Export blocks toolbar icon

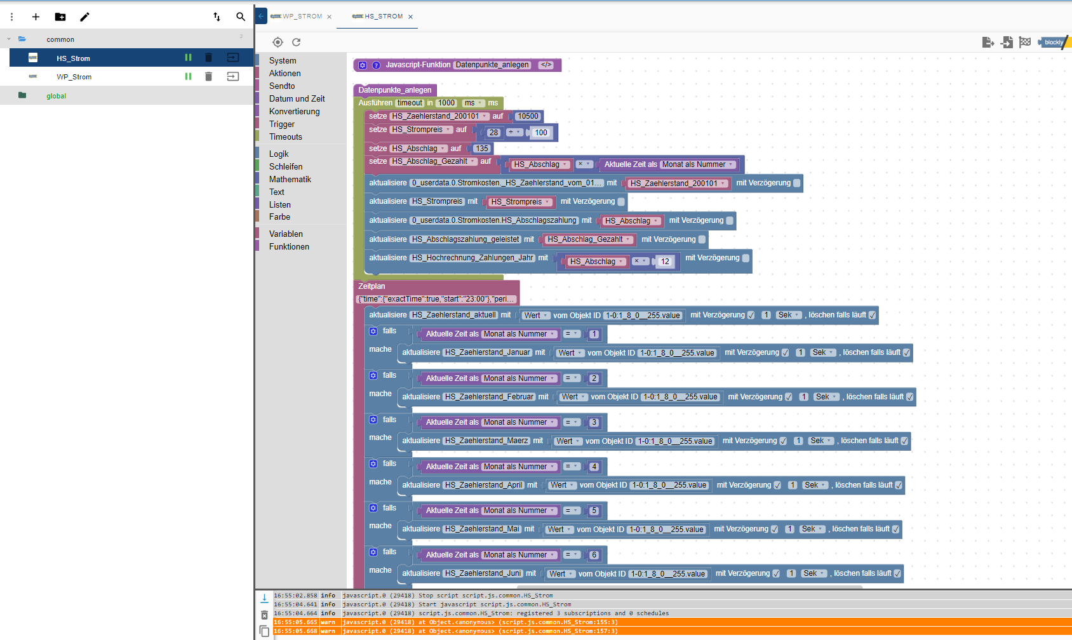click(x=988, y=42)
